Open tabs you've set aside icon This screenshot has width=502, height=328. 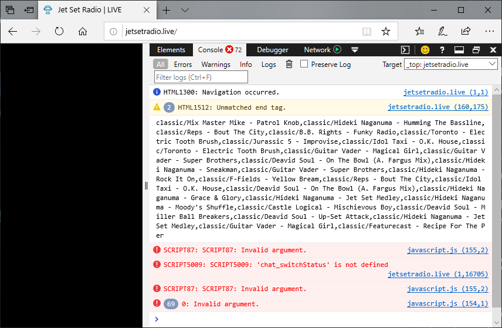coord(10,10)
